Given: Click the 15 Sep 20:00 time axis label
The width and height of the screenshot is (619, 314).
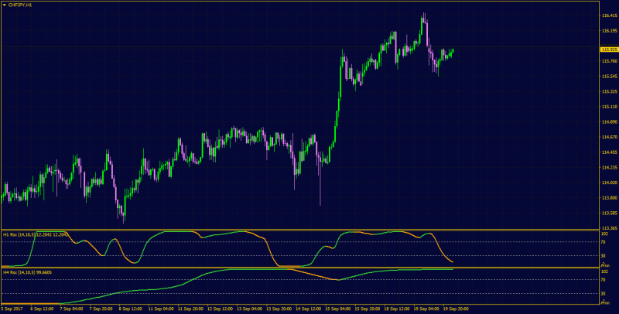Looking at the screenshot, I should (368, 309).
